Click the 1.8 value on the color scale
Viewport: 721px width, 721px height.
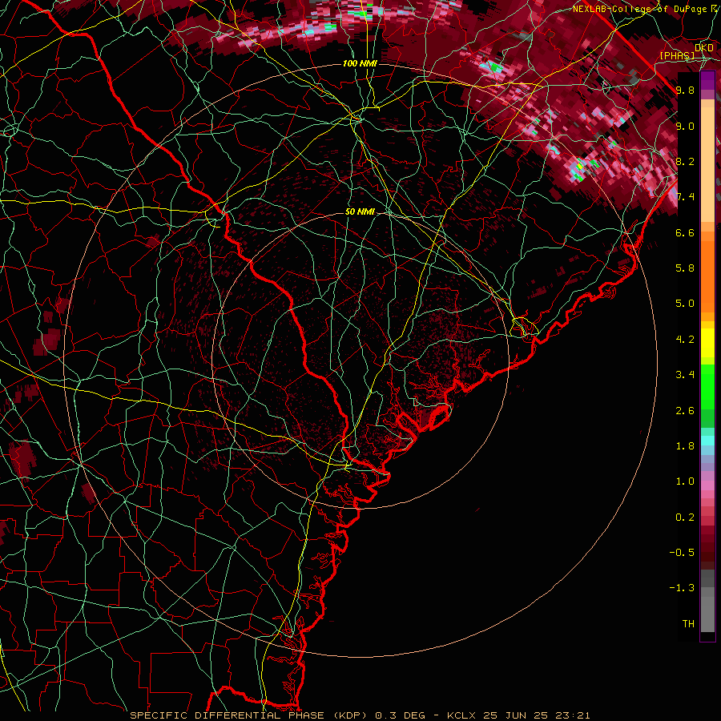point(685,446)
